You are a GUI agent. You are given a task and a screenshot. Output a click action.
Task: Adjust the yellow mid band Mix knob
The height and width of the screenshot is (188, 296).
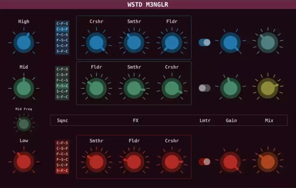click(267, 88)
